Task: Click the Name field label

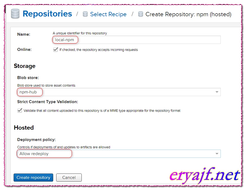Action: [24, 34]
